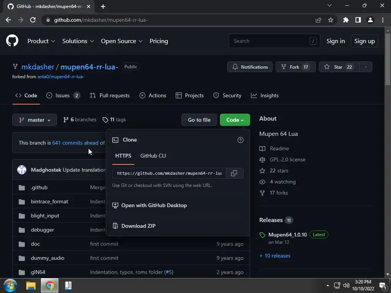Open the Chrome profile avatar icon

coord(370,20)
